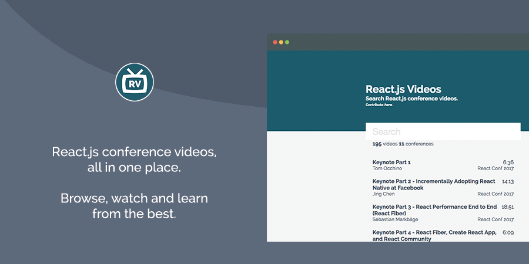Click the Search input field
529x264 pixels.
[x=443, y=131]
